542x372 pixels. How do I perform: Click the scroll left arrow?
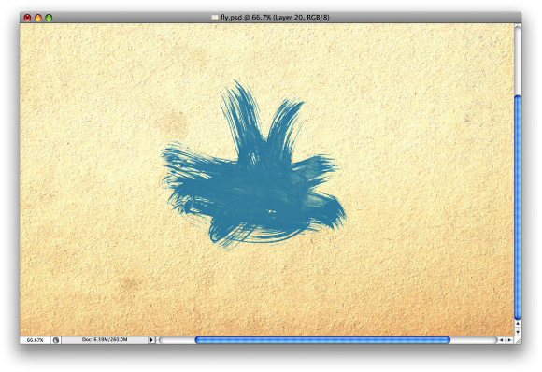[x=501, y=340]
